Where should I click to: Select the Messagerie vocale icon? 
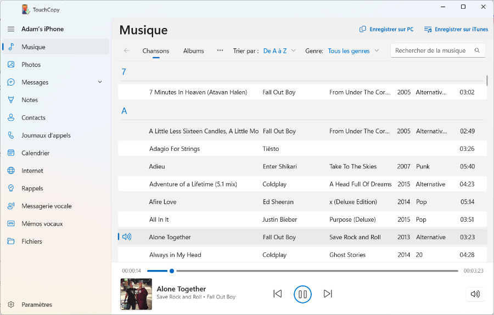[11, 206]
